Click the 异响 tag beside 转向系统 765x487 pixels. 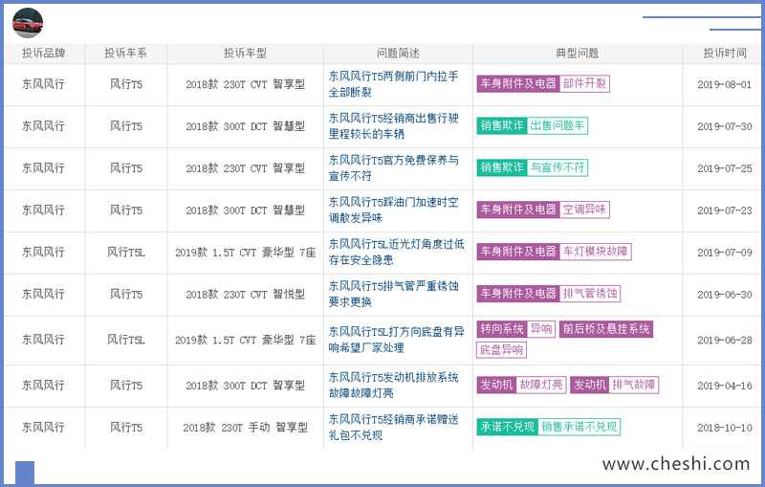tap(541, 329)
